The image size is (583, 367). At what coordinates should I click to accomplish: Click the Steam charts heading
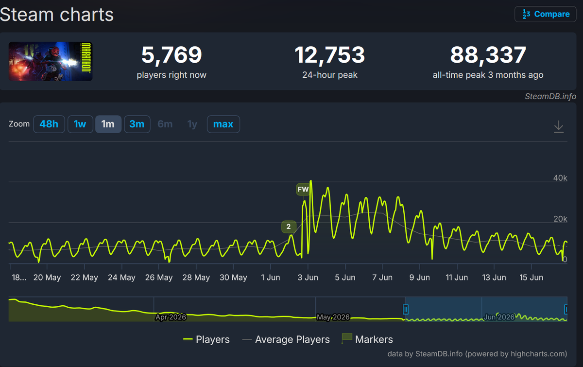pyautogui.click(x=57, y=15)
